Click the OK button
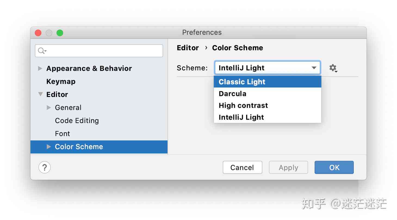 point(334,167)
